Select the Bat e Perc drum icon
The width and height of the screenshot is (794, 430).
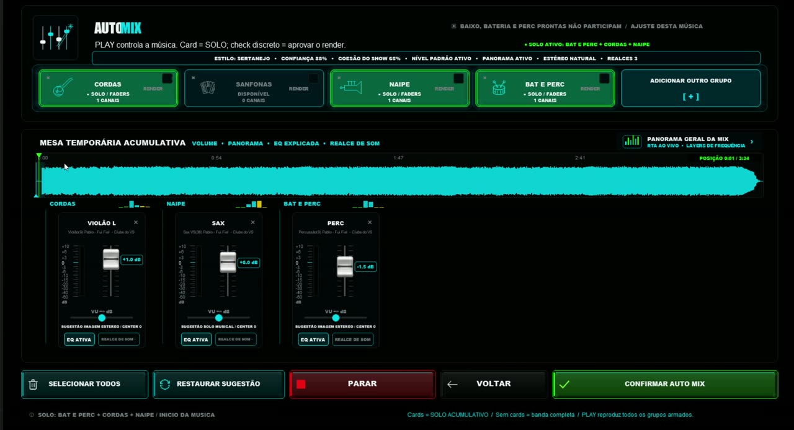[x=499, y=88]
